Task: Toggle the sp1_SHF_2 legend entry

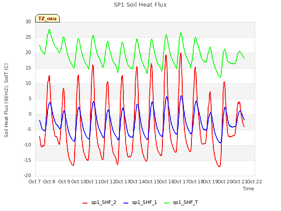Action: [x=99, y=203]
